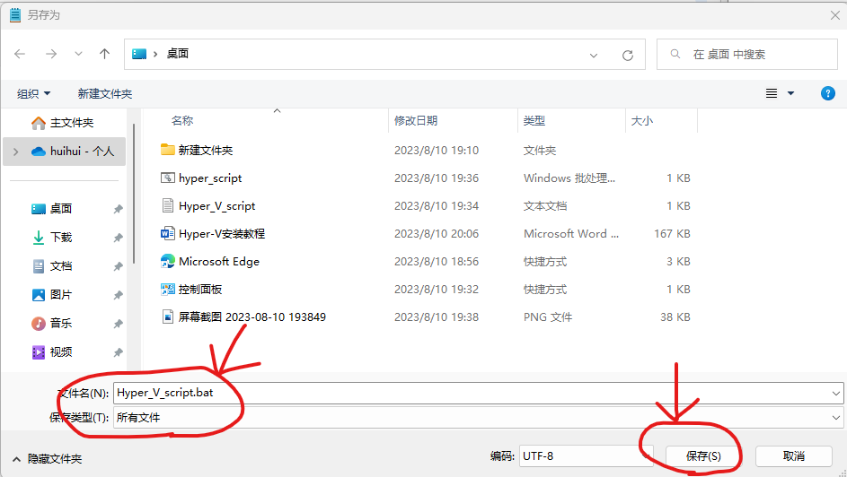Open the 组织 menu
Screen dimensions: 847x477
[x=33, y=94]
